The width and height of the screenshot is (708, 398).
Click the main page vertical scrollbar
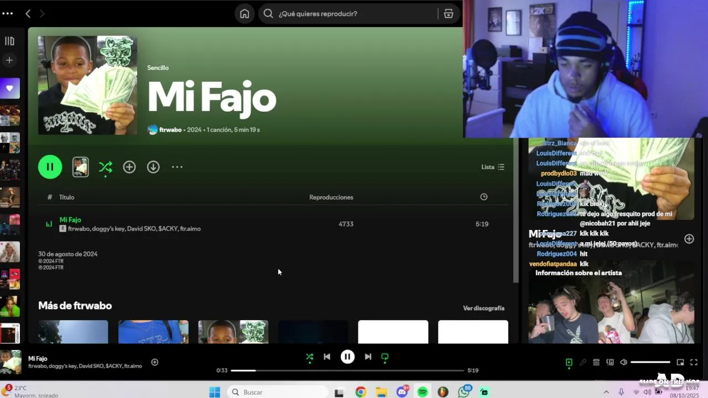[516, 210]
